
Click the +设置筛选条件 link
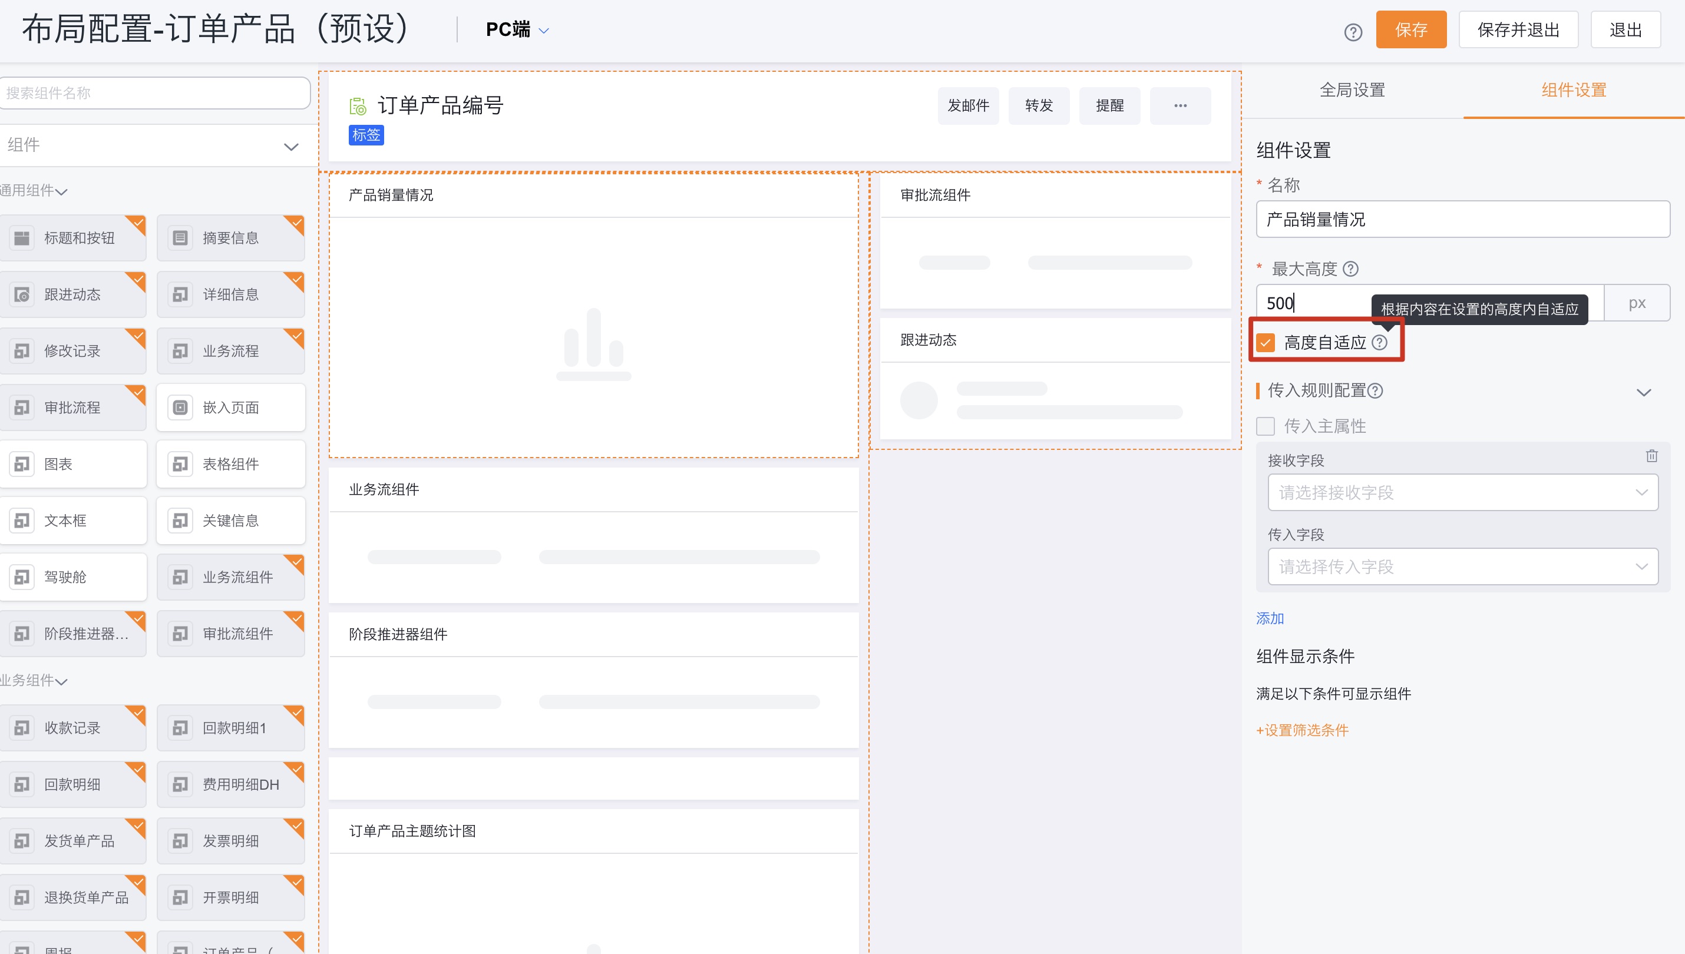click(x=1301, y=730)
